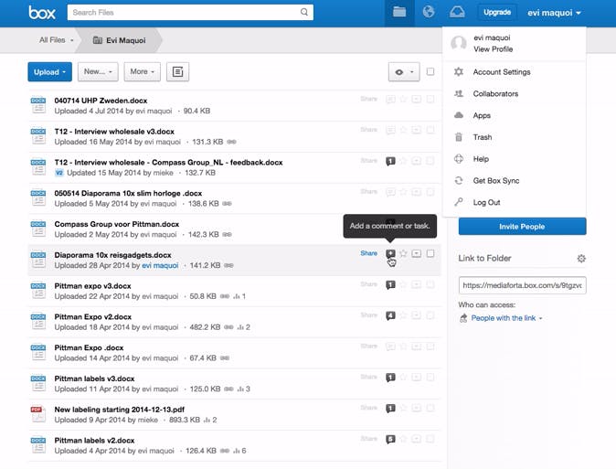This screenshot has height=469, width=616.
Task: Select checkbox for T12 - Interview wholesale v3.docx
Action: [430, 130]
